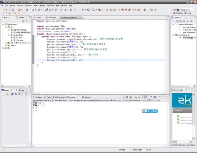Click the Pin Console icon

pos(151,97)
